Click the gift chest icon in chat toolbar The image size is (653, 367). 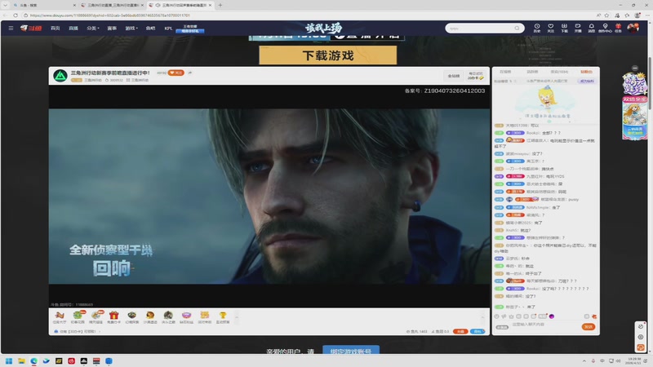pos(594,316)
